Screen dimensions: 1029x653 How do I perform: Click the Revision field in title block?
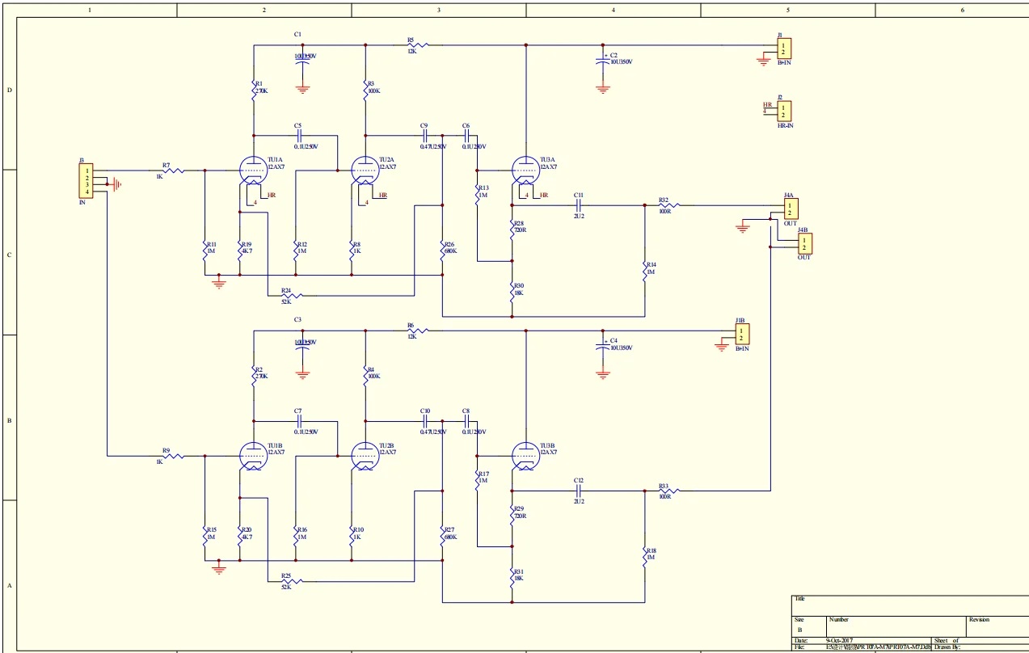tap(997, 625)
